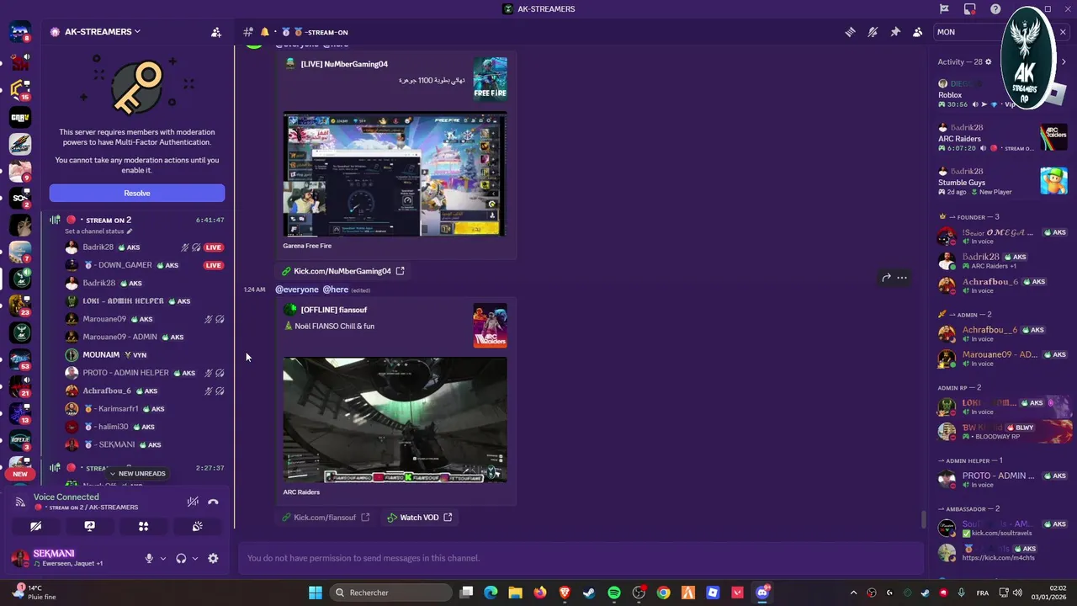Open Kick.com/fiansouf link

coord(325,517)
